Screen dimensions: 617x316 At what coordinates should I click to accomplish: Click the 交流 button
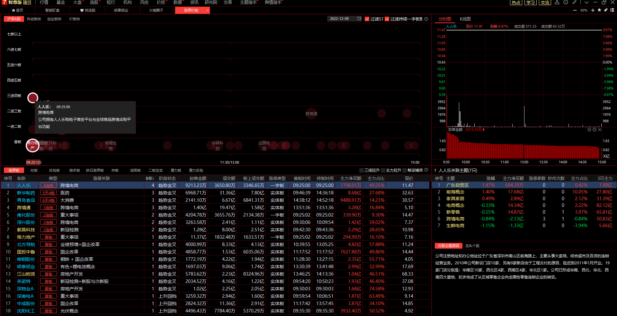[x=545, y=2]
